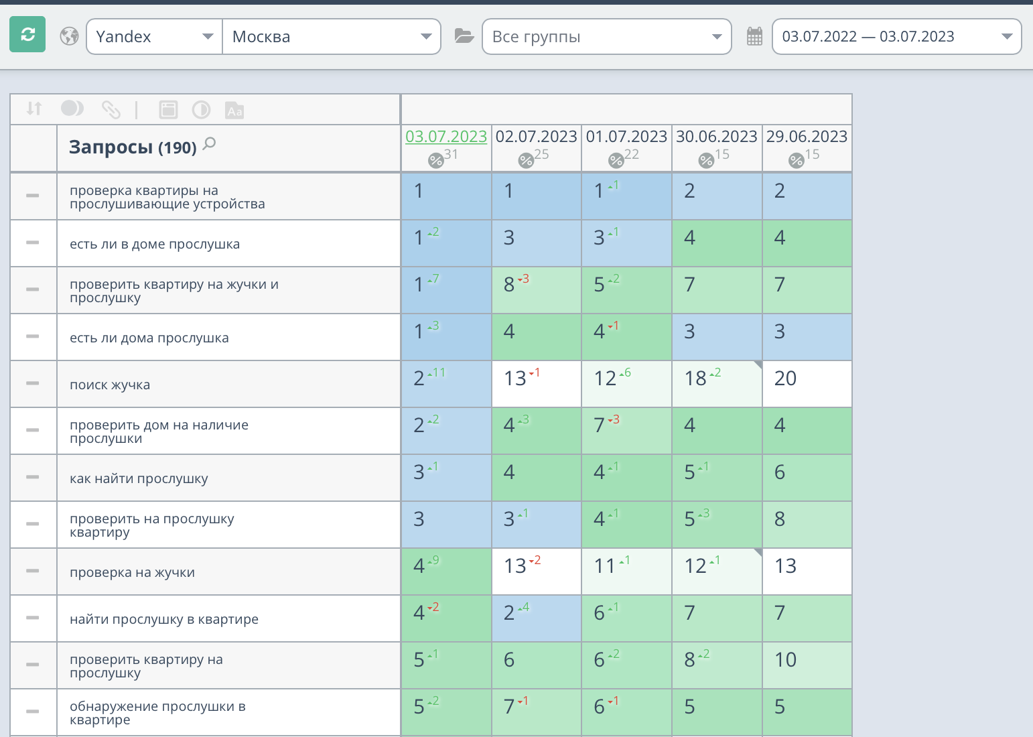Select the 29.06.2023 column header
Image resolution: width=1033 pixels, height=737 pixels.
807,137
